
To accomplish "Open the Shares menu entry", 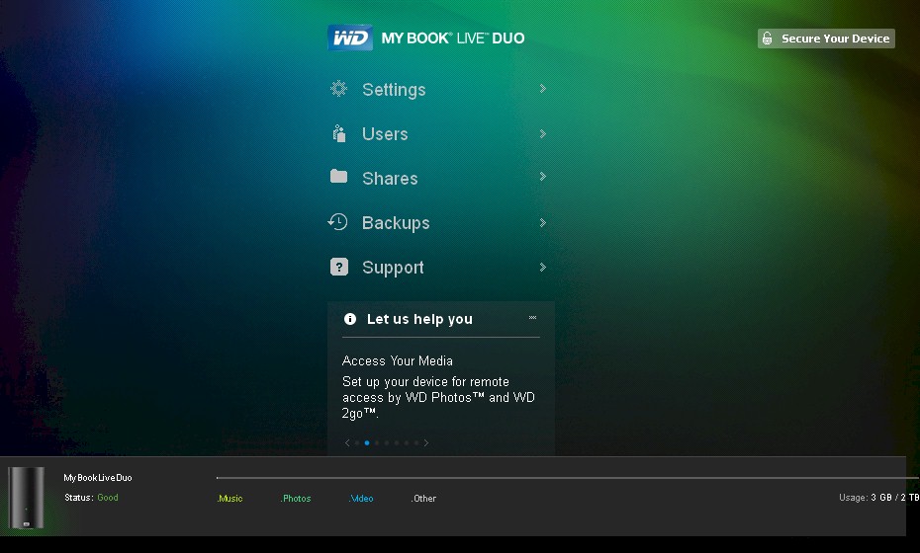I will click(390, 178).
